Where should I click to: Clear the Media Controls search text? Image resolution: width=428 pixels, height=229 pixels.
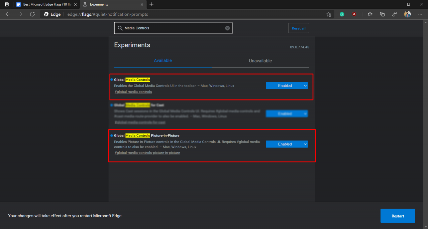point(227,28)
